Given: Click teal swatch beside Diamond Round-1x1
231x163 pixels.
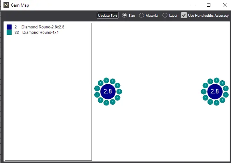Looking at the screenshot, I should pos(9,32).
